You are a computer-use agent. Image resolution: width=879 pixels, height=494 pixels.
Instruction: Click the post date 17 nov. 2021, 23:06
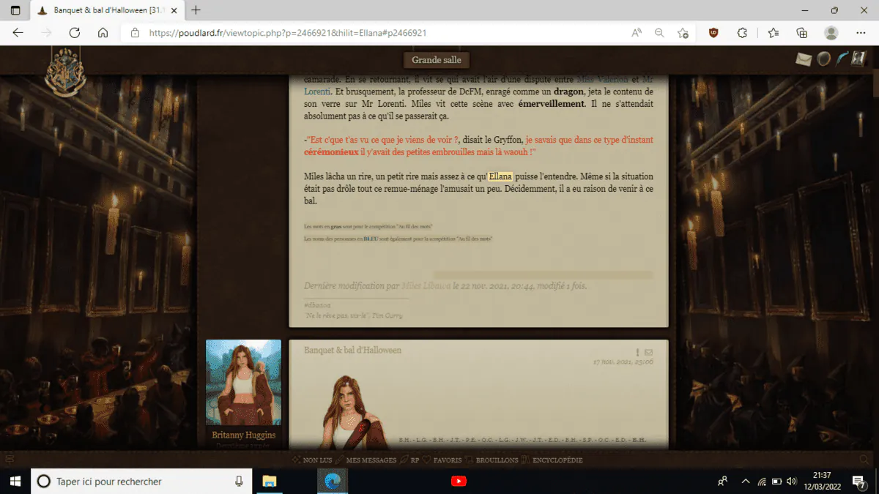[x=623, y=362]
